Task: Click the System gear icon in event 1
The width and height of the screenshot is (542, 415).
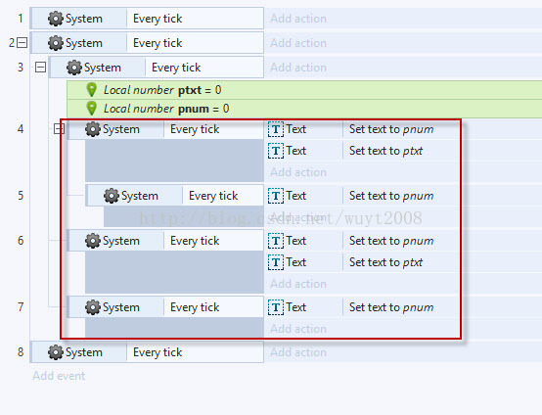Action: [56, 19]
